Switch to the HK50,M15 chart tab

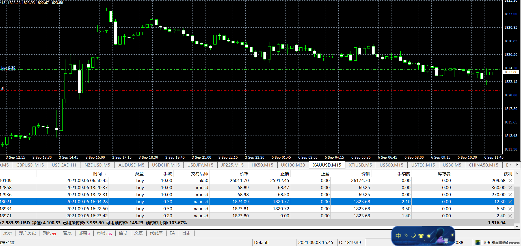tap(262, 165)
